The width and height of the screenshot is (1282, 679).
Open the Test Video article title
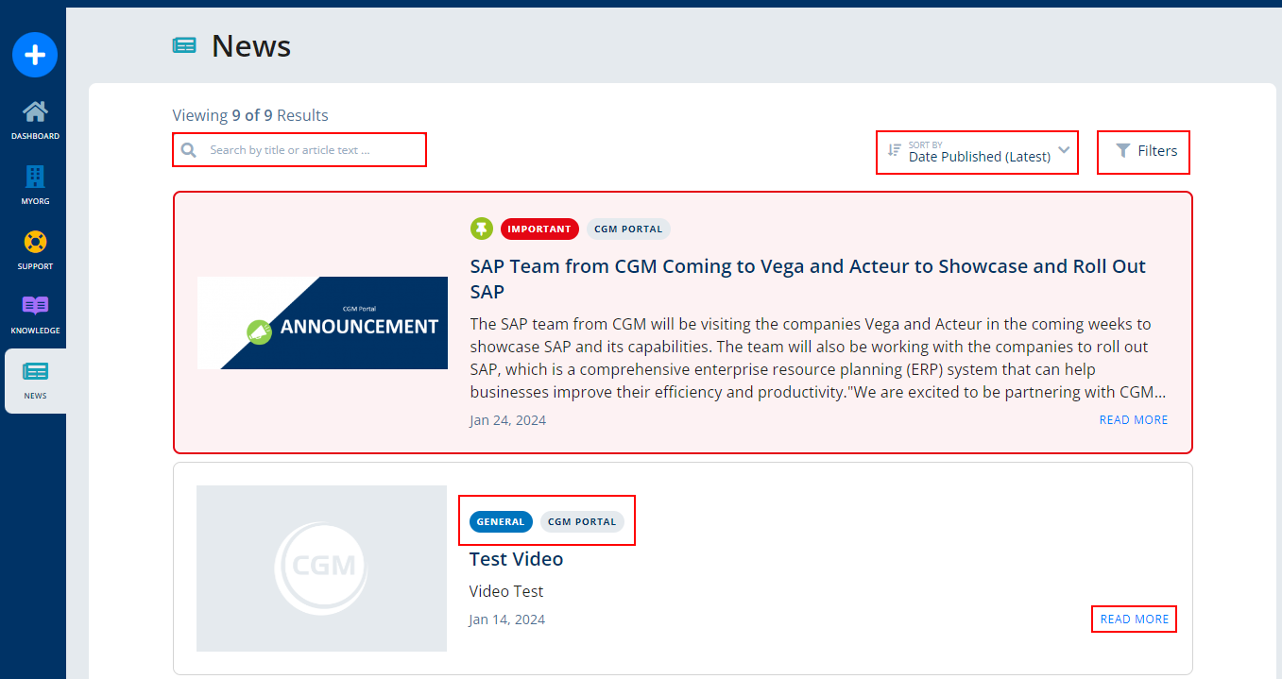point(516,559)
